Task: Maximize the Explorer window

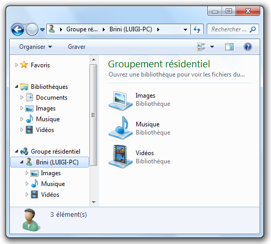Action: tap(229, 11)
